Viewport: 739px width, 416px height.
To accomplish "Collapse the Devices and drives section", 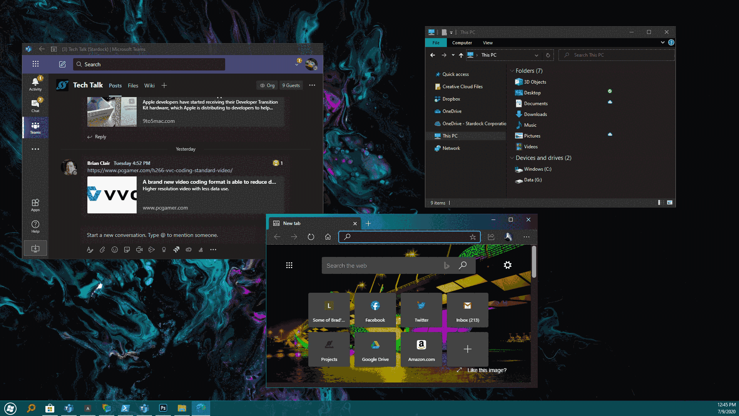I will click(x=512, y=158).
